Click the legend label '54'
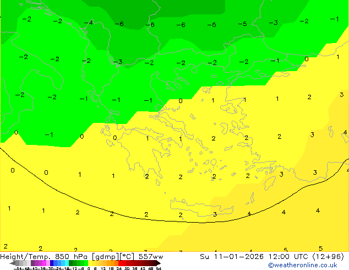 click(159, 268)
